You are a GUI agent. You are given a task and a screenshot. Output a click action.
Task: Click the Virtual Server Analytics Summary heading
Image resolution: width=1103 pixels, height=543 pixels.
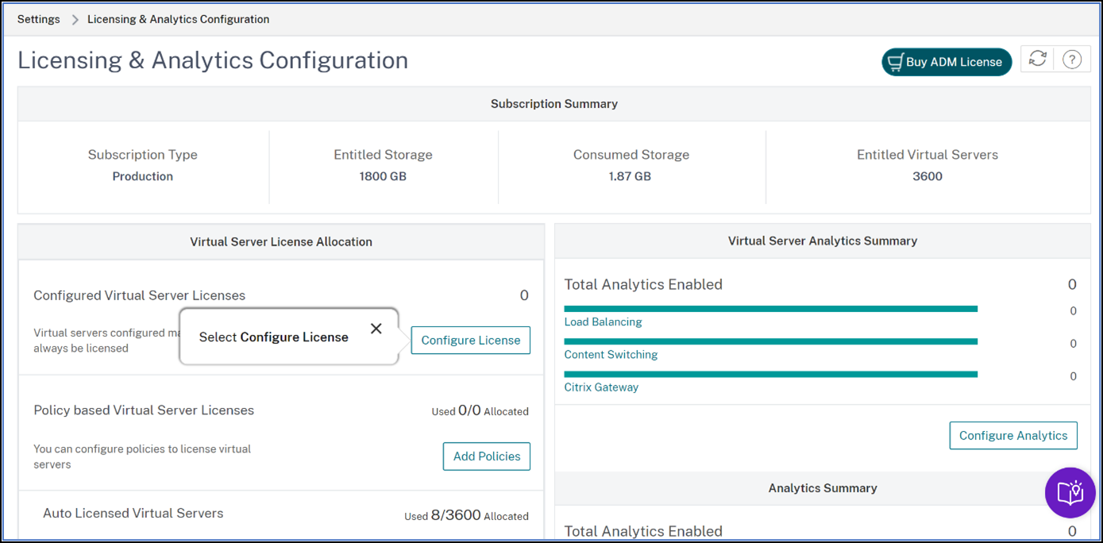click(x=823, y=241)
